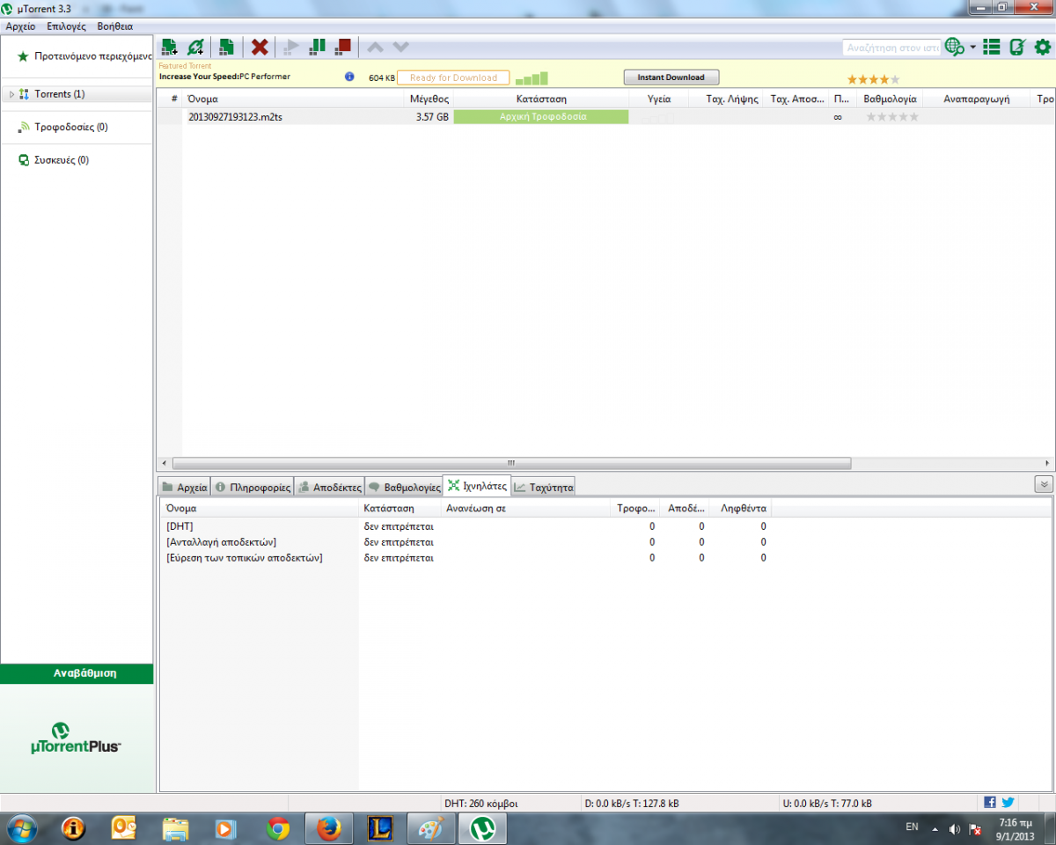The image size is (1056, 845).
Task: Expand the Torrents tree arrow
Action: (11, 94)
